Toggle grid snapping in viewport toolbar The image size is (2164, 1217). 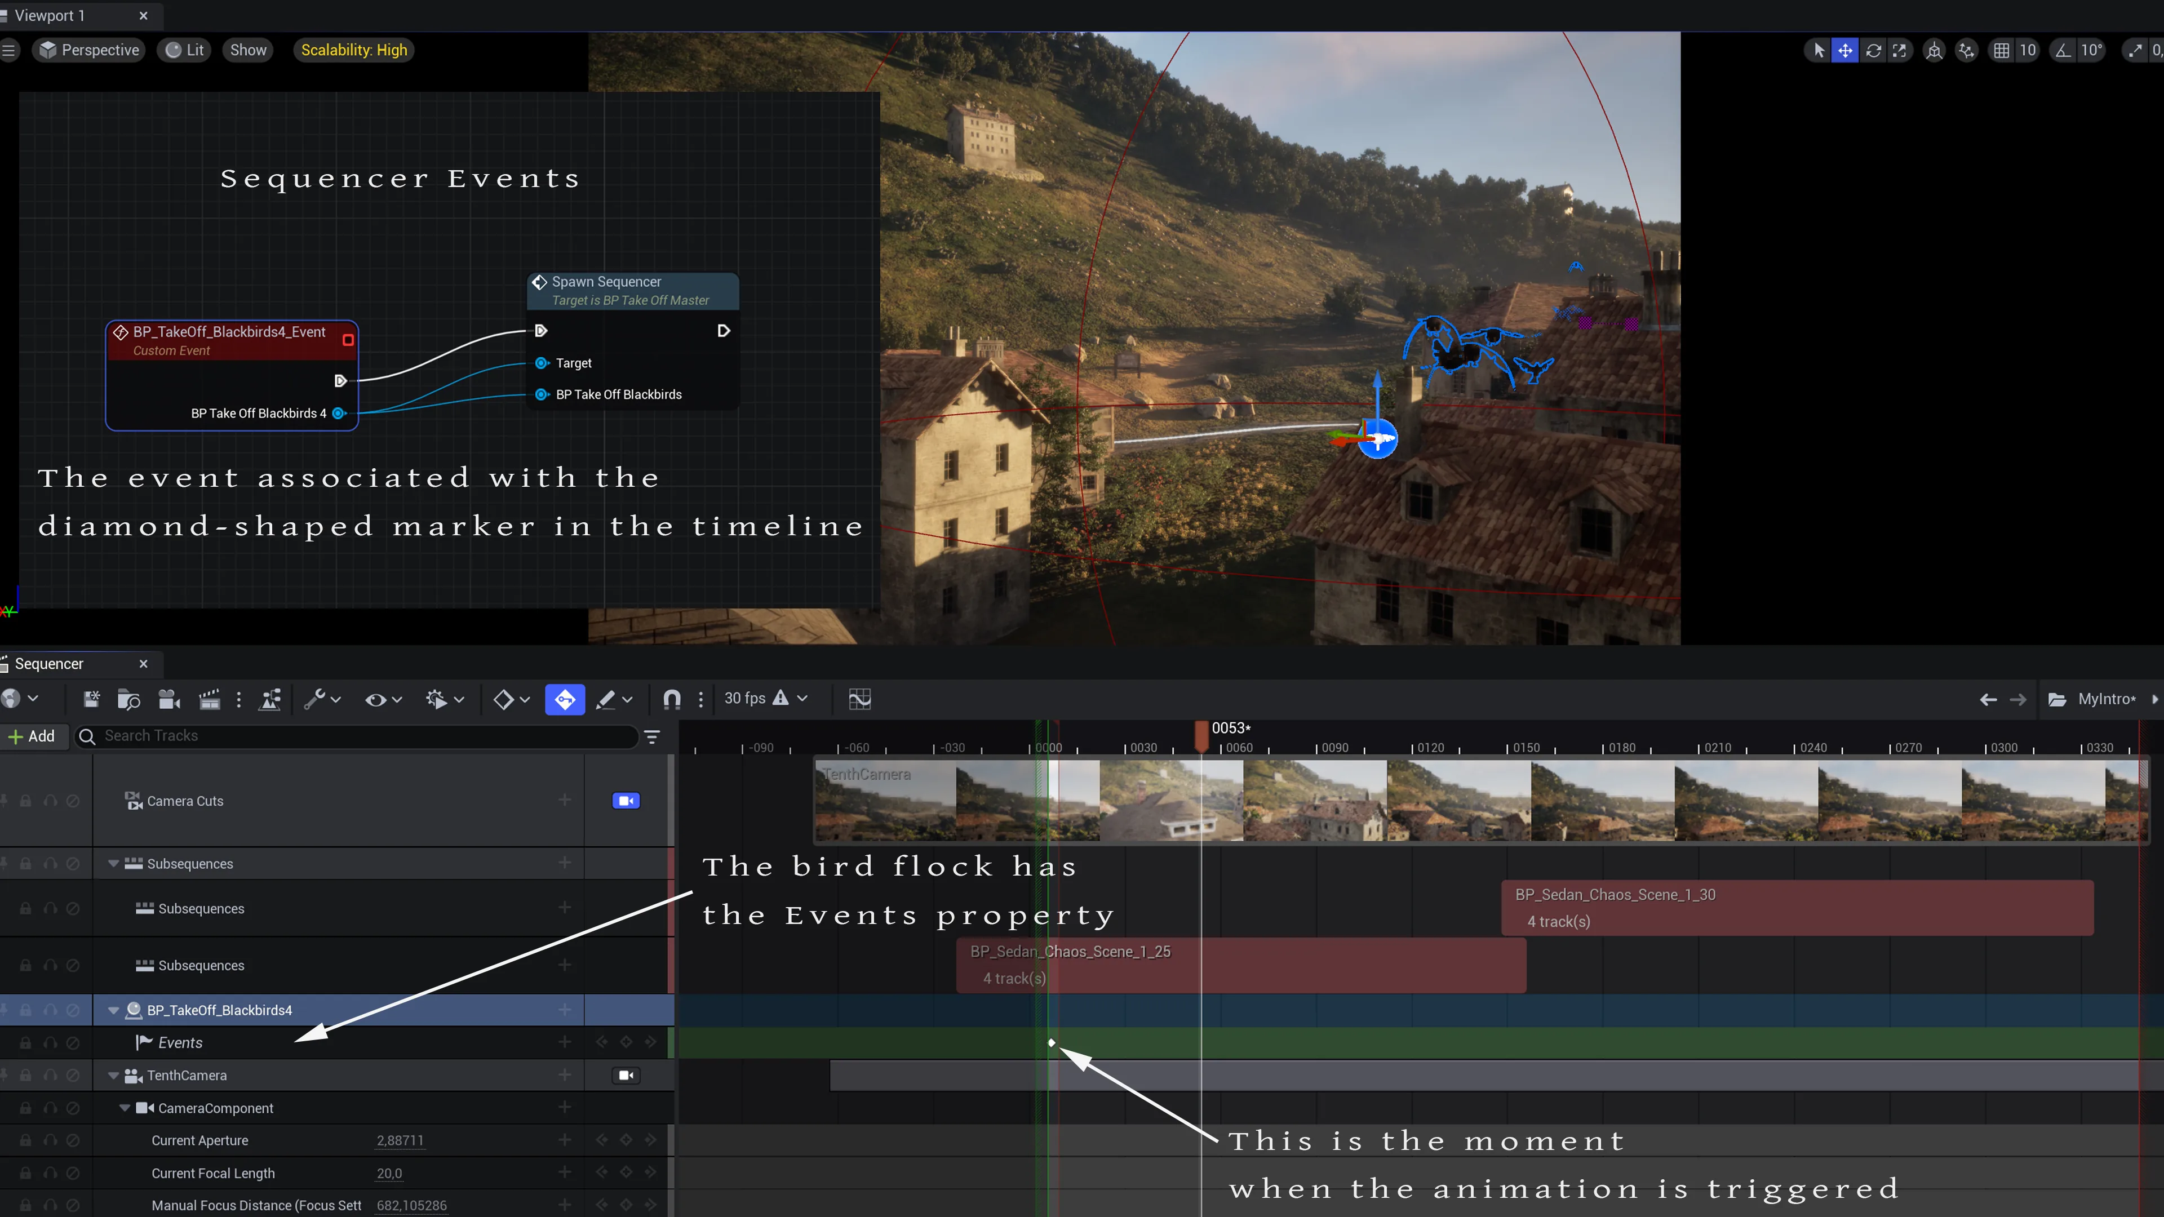pos(2001,50)
